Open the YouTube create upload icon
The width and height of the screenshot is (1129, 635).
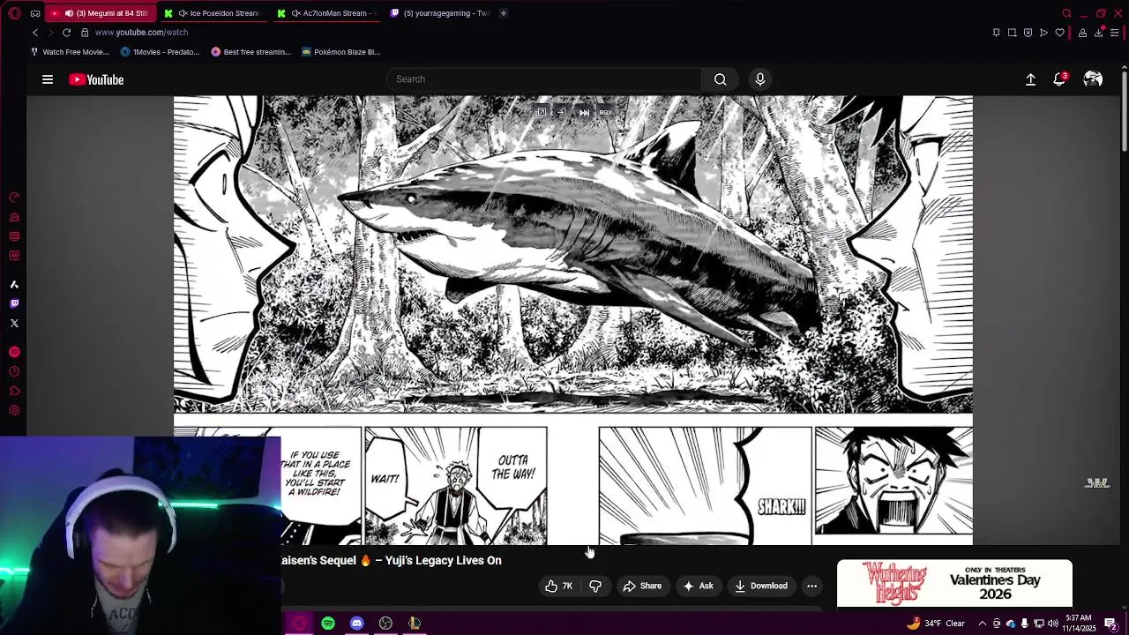(x=1030, y=79)
